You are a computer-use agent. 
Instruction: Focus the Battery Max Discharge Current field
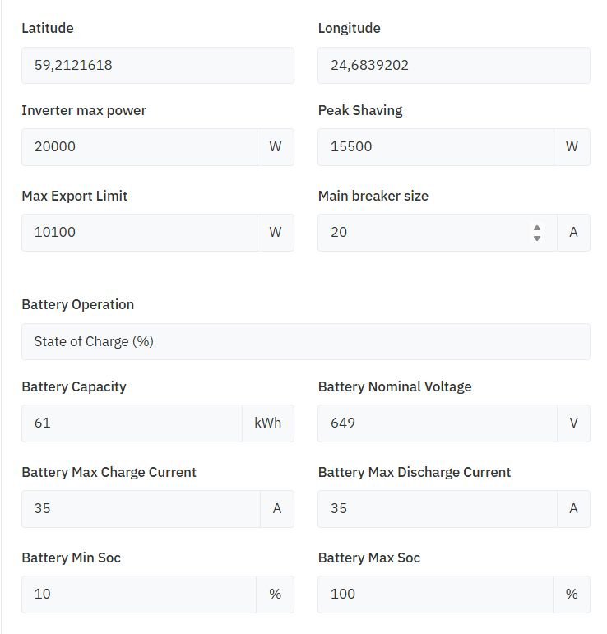point(438,509)
